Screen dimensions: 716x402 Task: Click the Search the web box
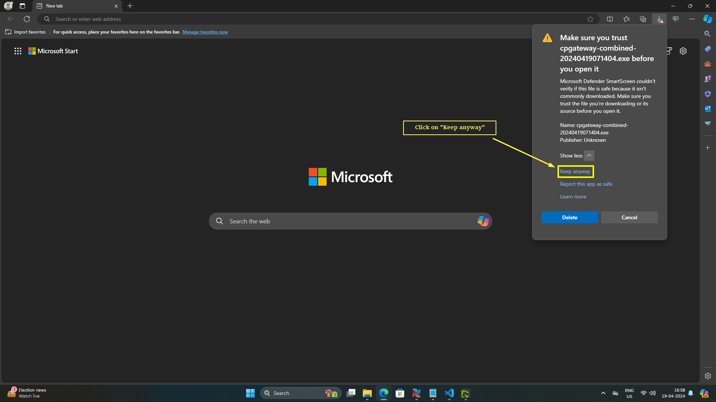tap(351, 221)
